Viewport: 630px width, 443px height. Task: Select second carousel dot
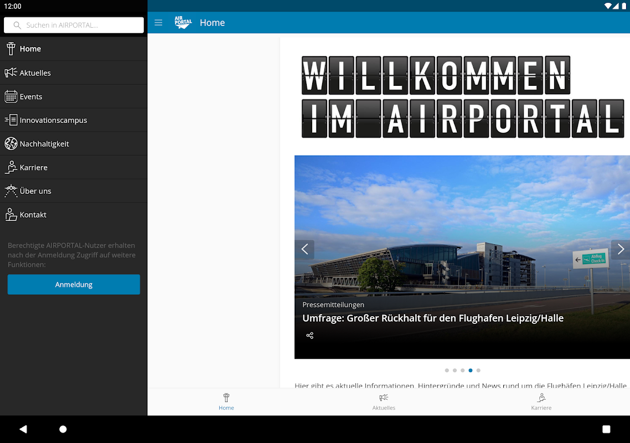click(455, 370)
